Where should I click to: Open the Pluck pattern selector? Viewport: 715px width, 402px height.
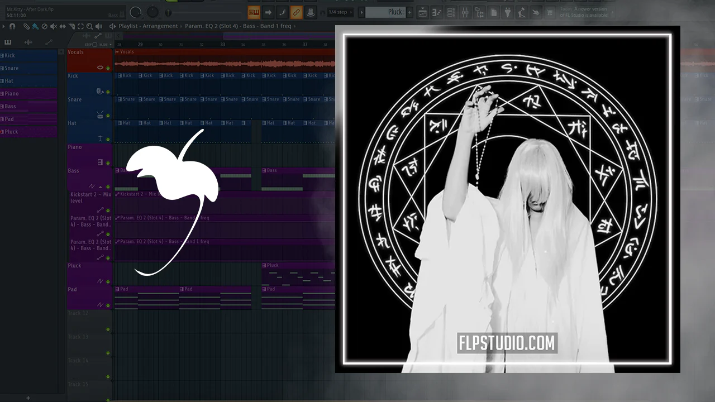(386, 12)
